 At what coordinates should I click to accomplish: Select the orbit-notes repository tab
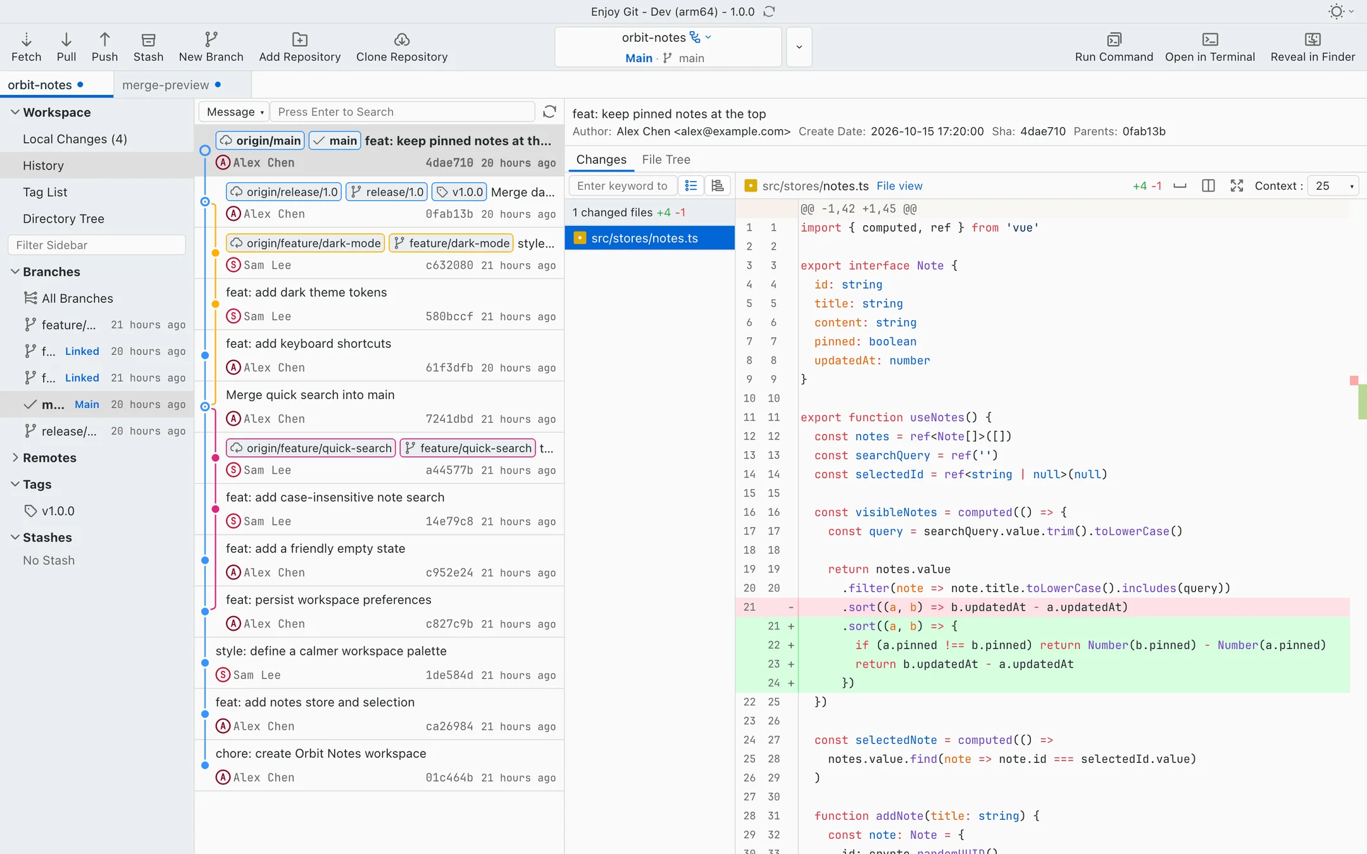tap(56, 85)
